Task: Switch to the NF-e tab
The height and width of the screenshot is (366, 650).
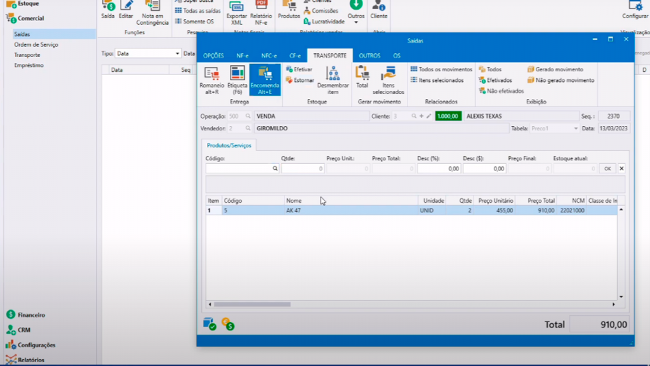Action: (x=242, y=56)
